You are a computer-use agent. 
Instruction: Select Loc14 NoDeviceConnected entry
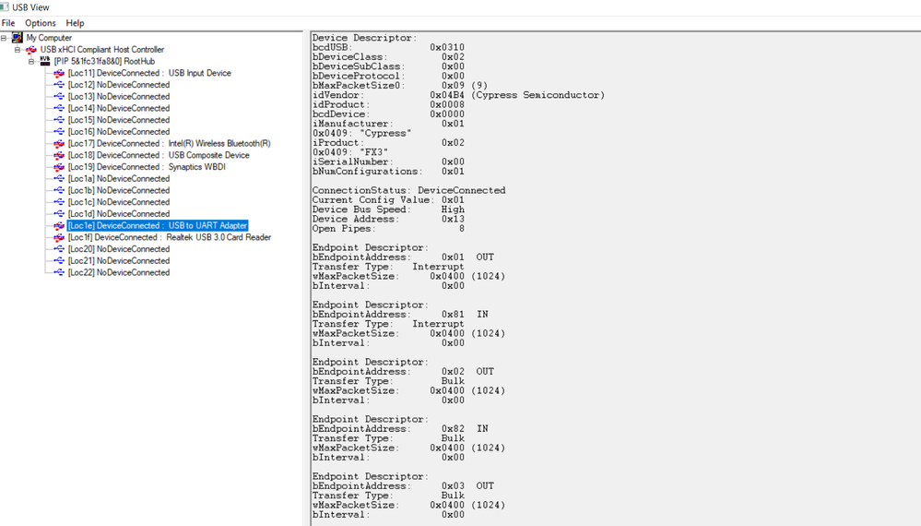(119, 108)
